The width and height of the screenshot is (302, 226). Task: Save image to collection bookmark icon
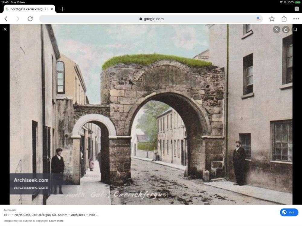(295, 30)
